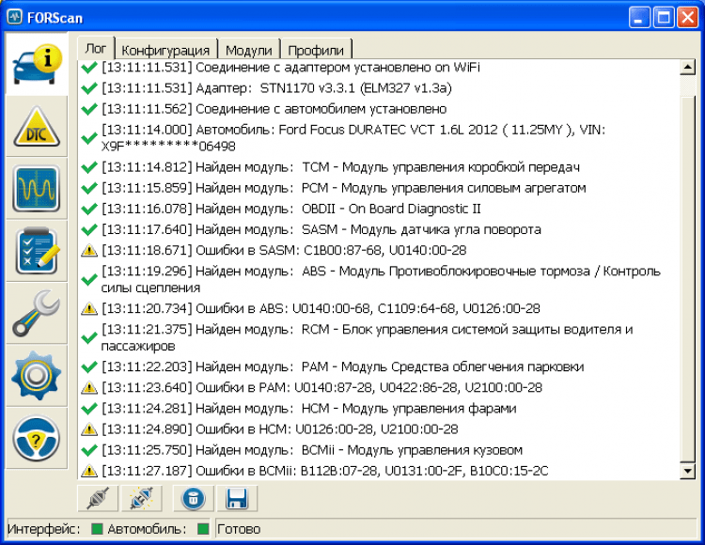Close the FORScan window
705x545 pixels.
click(687, 18)
